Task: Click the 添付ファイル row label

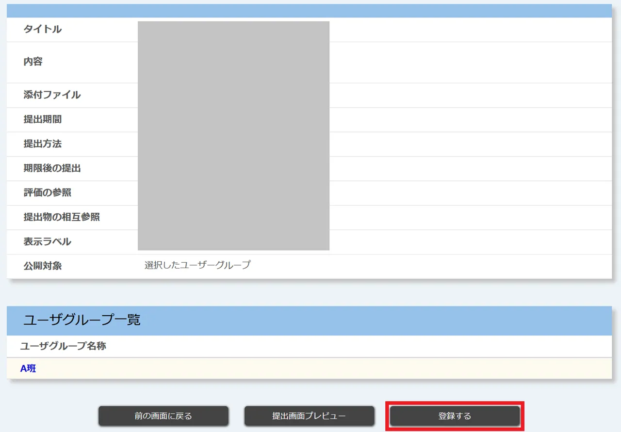Action: pos(52,95)
